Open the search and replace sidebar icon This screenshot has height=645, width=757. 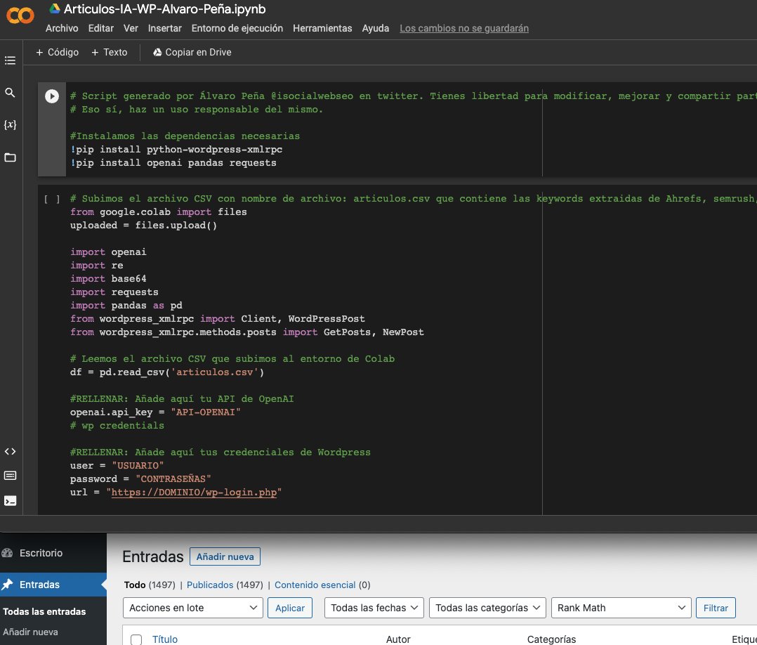pyautogui.click(x=10, y=92)
